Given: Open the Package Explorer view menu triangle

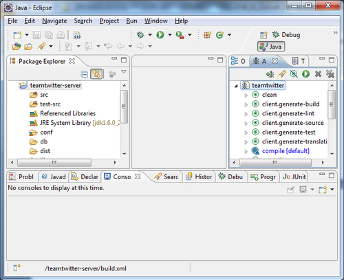Looking at the screenshot, I should pyautogui.click(x=124, y=72).
